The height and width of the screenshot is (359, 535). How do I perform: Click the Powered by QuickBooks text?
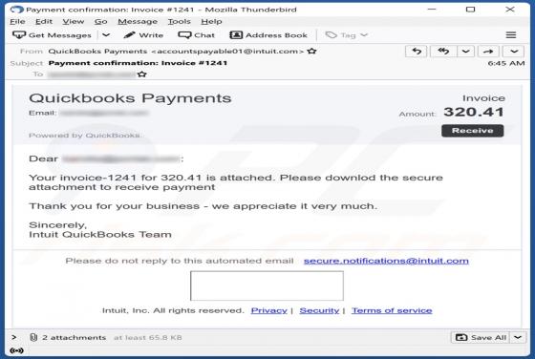(85, 136)
